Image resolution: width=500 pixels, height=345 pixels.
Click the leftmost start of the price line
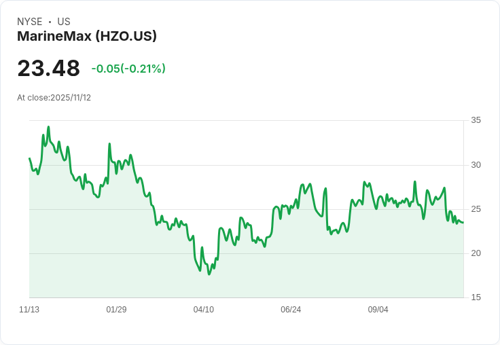tap(29, 158)
